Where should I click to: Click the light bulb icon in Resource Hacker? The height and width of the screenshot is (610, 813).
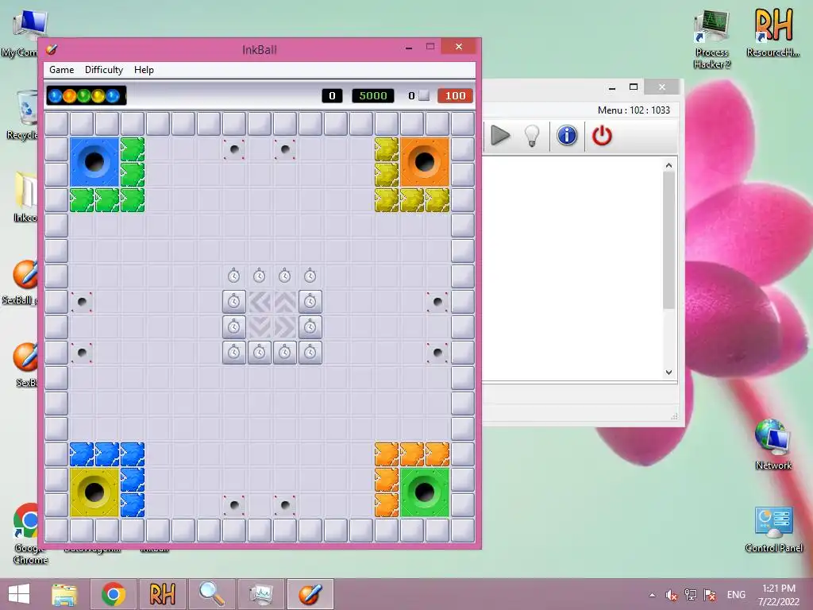(x=532, y=136)
